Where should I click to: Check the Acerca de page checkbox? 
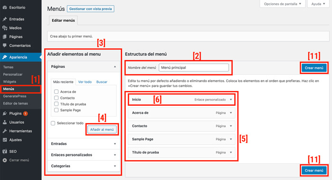(x=56, y=91)
